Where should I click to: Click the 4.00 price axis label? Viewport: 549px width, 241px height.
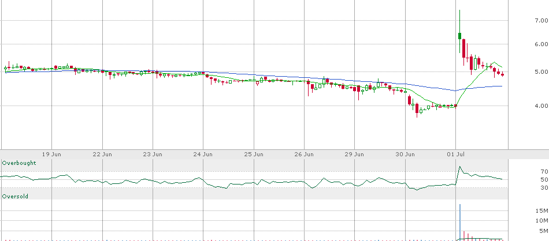point(541,106)
